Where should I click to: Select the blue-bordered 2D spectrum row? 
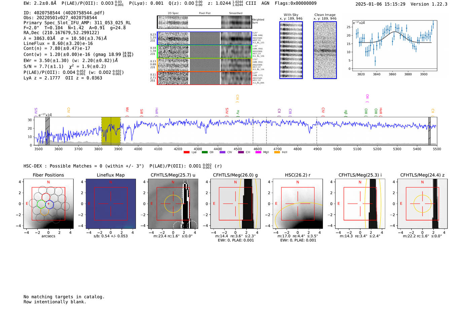click(x=205, y=38)
